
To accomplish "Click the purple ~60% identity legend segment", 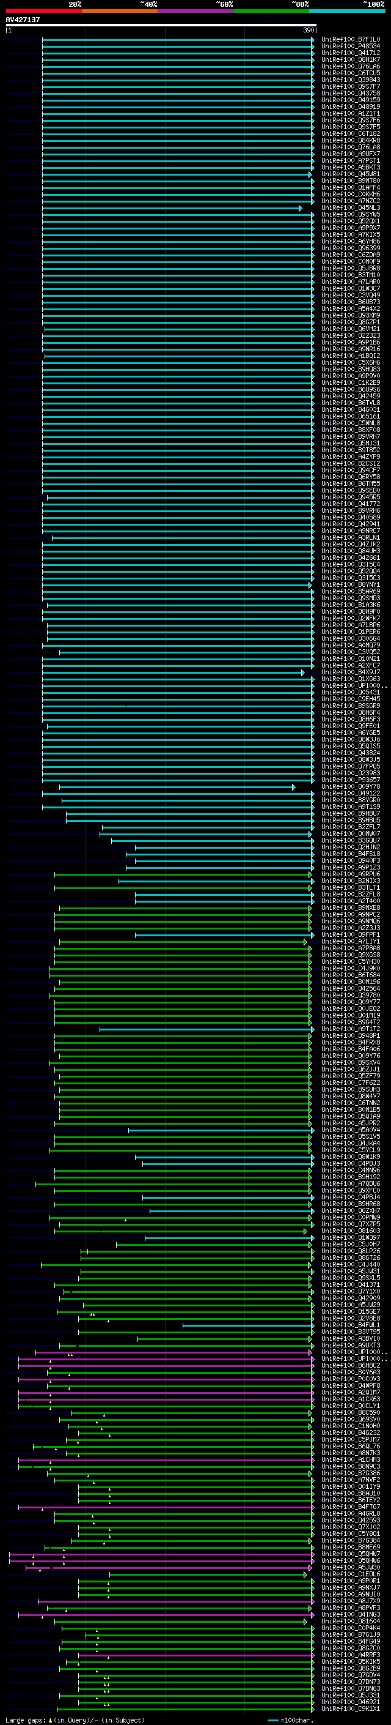I will point(196,11).
